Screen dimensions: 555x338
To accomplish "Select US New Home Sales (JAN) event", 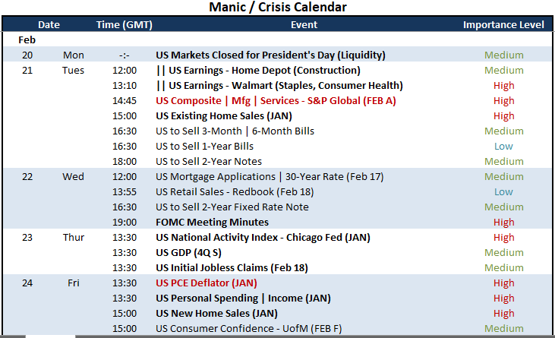I will (x=216, y=314).
